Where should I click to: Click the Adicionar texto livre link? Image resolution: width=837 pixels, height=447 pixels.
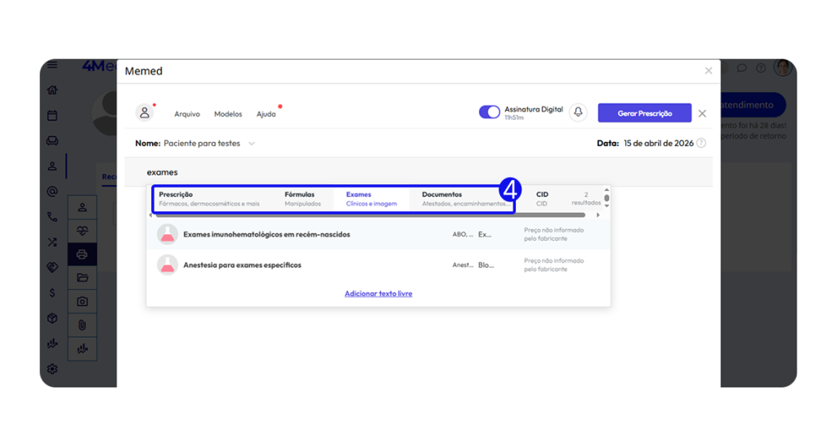pos(378,294)
